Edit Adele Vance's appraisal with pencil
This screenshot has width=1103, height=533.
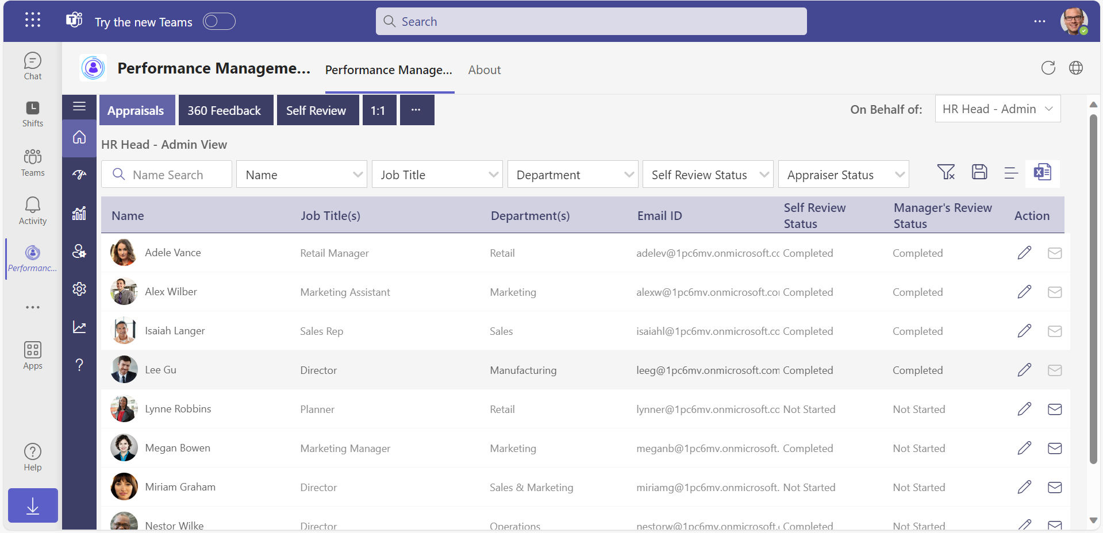point(1024,253)
